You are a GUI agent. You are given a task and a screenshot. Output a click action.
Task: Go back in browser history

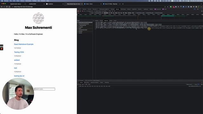click(2, 7)
